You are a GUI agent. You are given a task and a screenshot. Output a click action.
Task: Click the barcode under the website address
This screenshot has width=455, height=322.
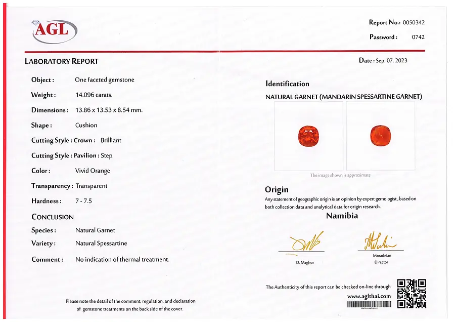pyautogui.click(x=369, y=304)
